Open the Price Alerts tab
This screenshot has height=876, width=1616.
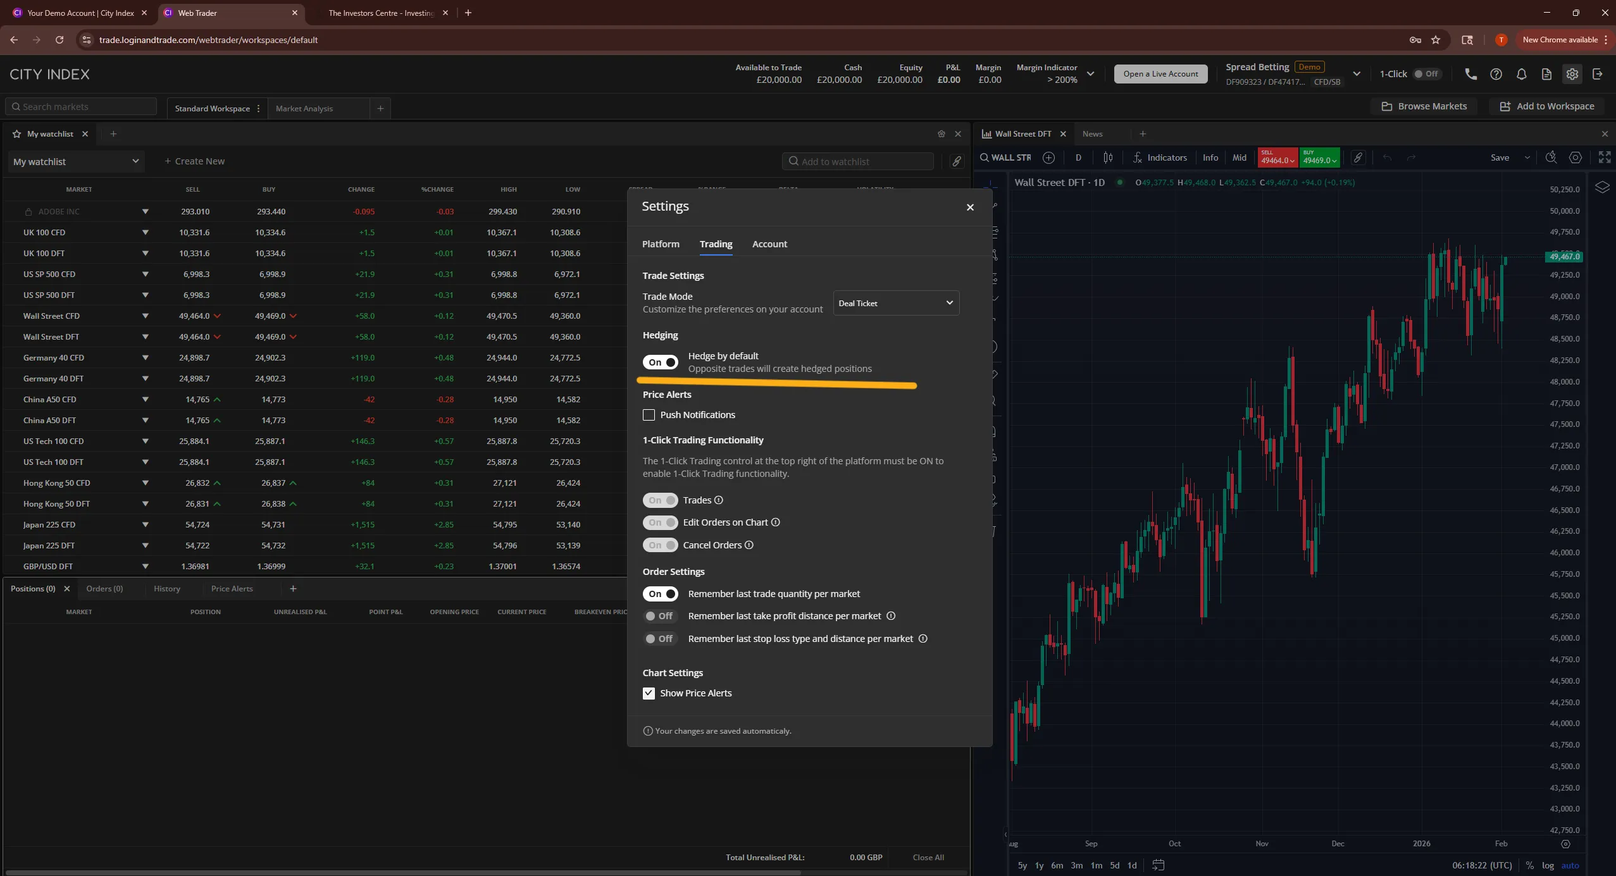click(x=232, y=589)
